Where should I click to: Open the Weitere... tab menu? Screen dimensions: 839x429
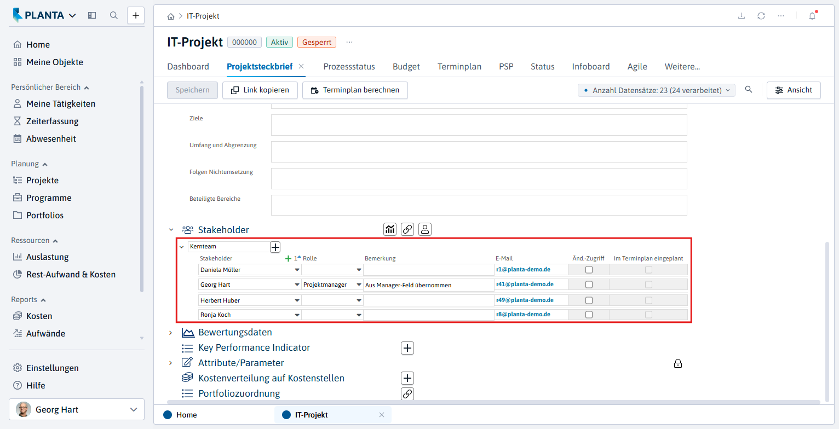(x=682, y=66)
